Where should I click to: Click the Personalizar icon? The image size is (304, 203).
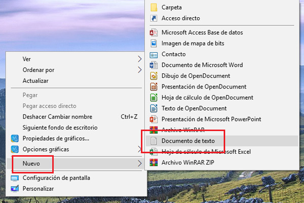pyautogui.click(x=15, y=188)
